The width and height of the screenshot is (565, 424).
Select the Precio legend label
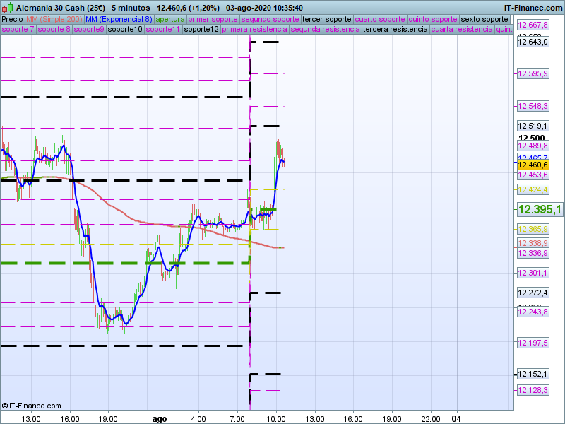tap(12, 19)
